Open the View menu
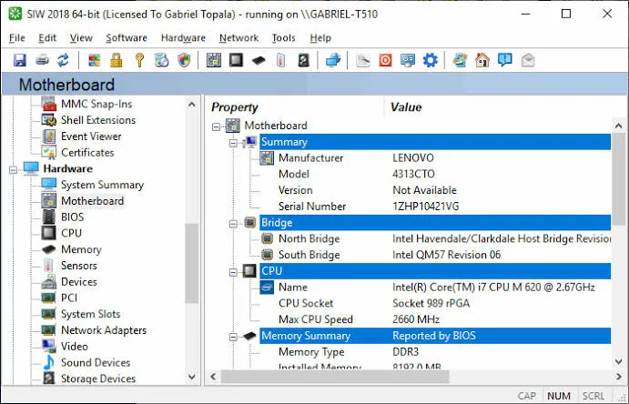 (x=81, y=37)
